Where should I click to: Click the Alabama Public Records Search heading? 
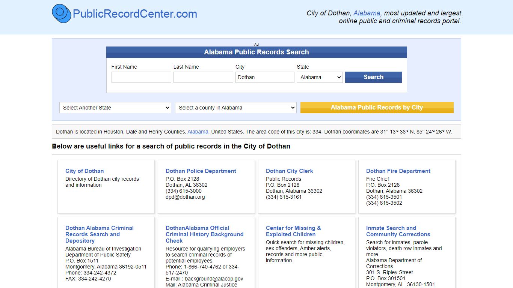point(256,52)
